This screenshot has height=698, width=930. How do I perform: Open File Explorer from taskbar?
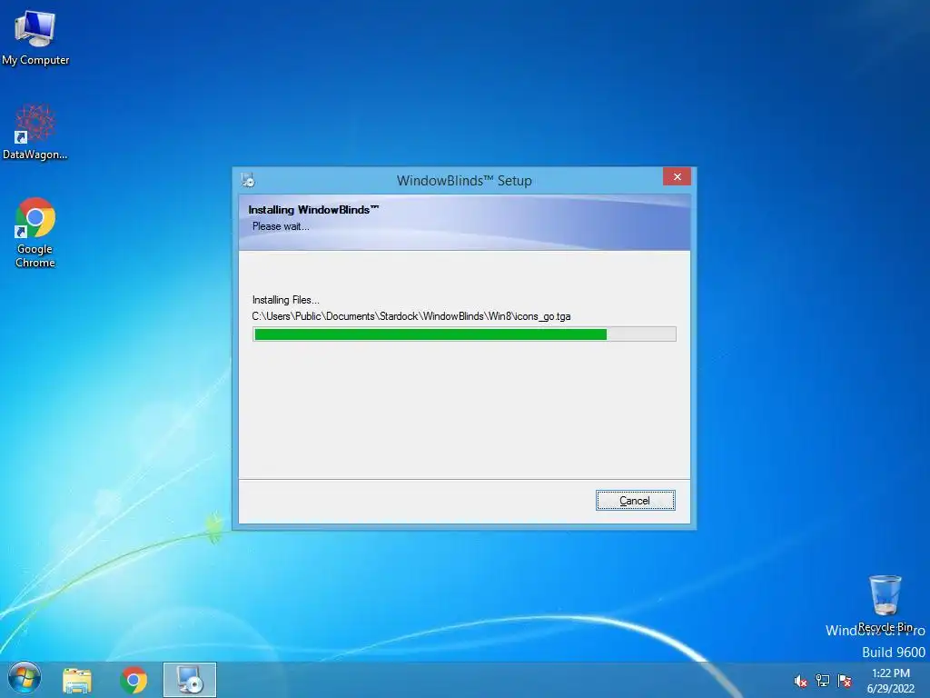click(77, 680)
